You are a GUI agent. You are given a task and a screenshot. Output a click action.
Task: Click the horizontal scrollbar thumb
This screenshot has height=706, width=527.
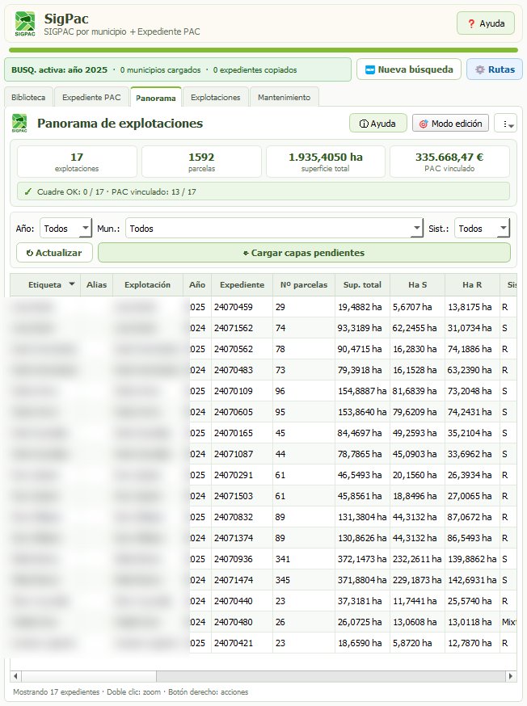coord(89,676)
